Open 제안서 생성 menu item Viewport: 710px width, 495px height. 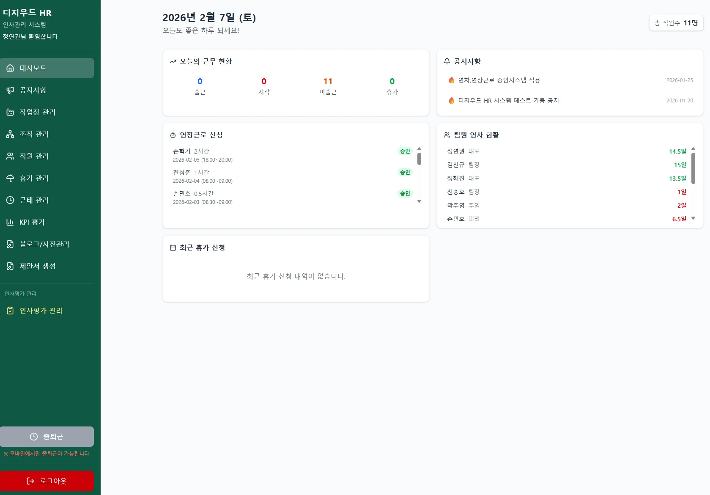pyautogui.click(x=47, y=266)
